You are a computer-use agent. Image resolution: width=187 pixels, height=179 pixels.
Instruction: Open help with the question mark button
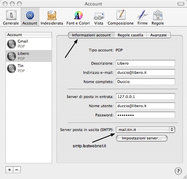[178, 171]
